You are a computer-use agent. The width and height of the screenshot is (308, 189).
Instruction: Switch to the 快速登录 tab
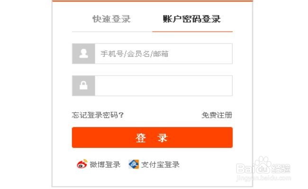click(111, 19)
